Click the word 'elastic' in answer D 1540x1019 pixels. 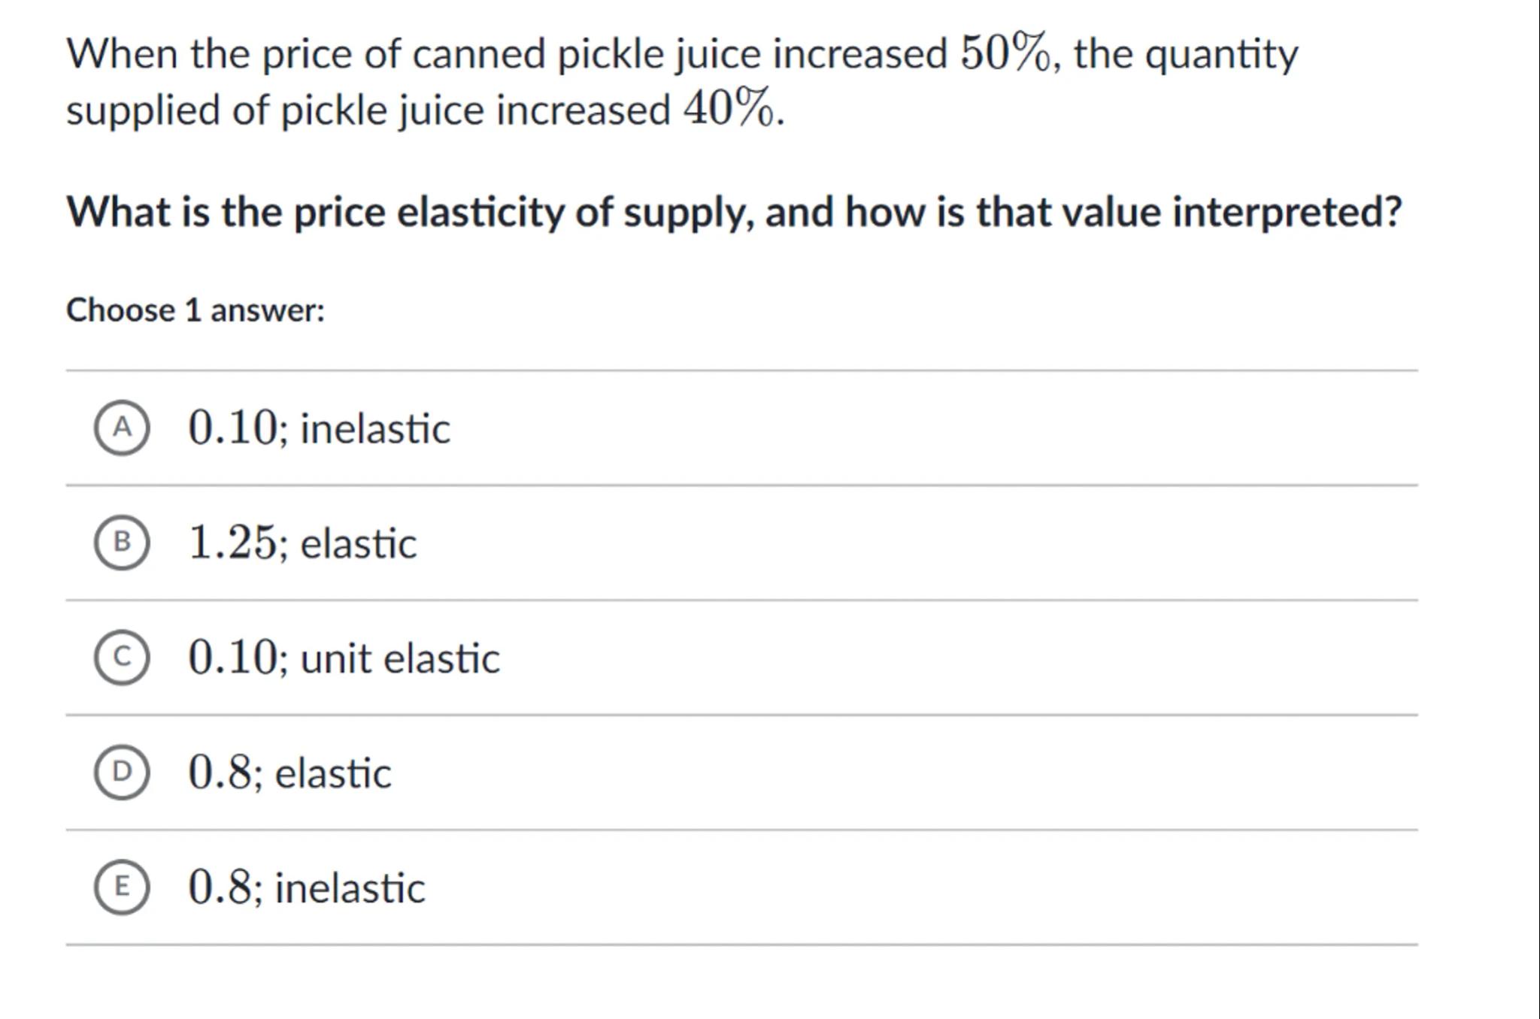[333, 774]
